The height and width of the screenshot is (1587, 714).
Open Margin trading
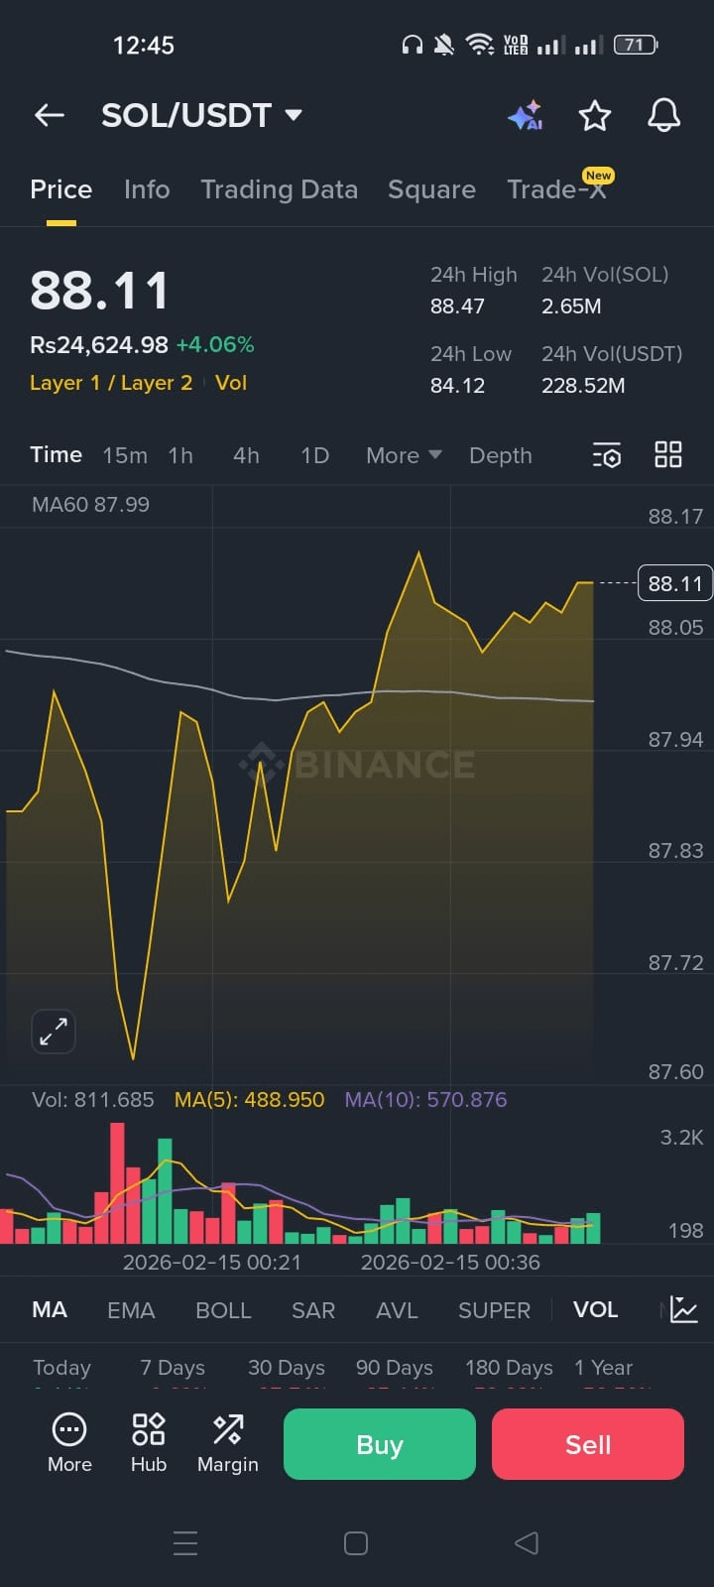[228, 1443]
